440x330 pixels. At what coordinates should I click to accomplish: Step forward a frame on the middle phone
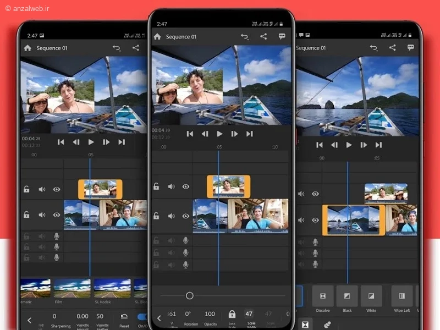pos(235,134)
